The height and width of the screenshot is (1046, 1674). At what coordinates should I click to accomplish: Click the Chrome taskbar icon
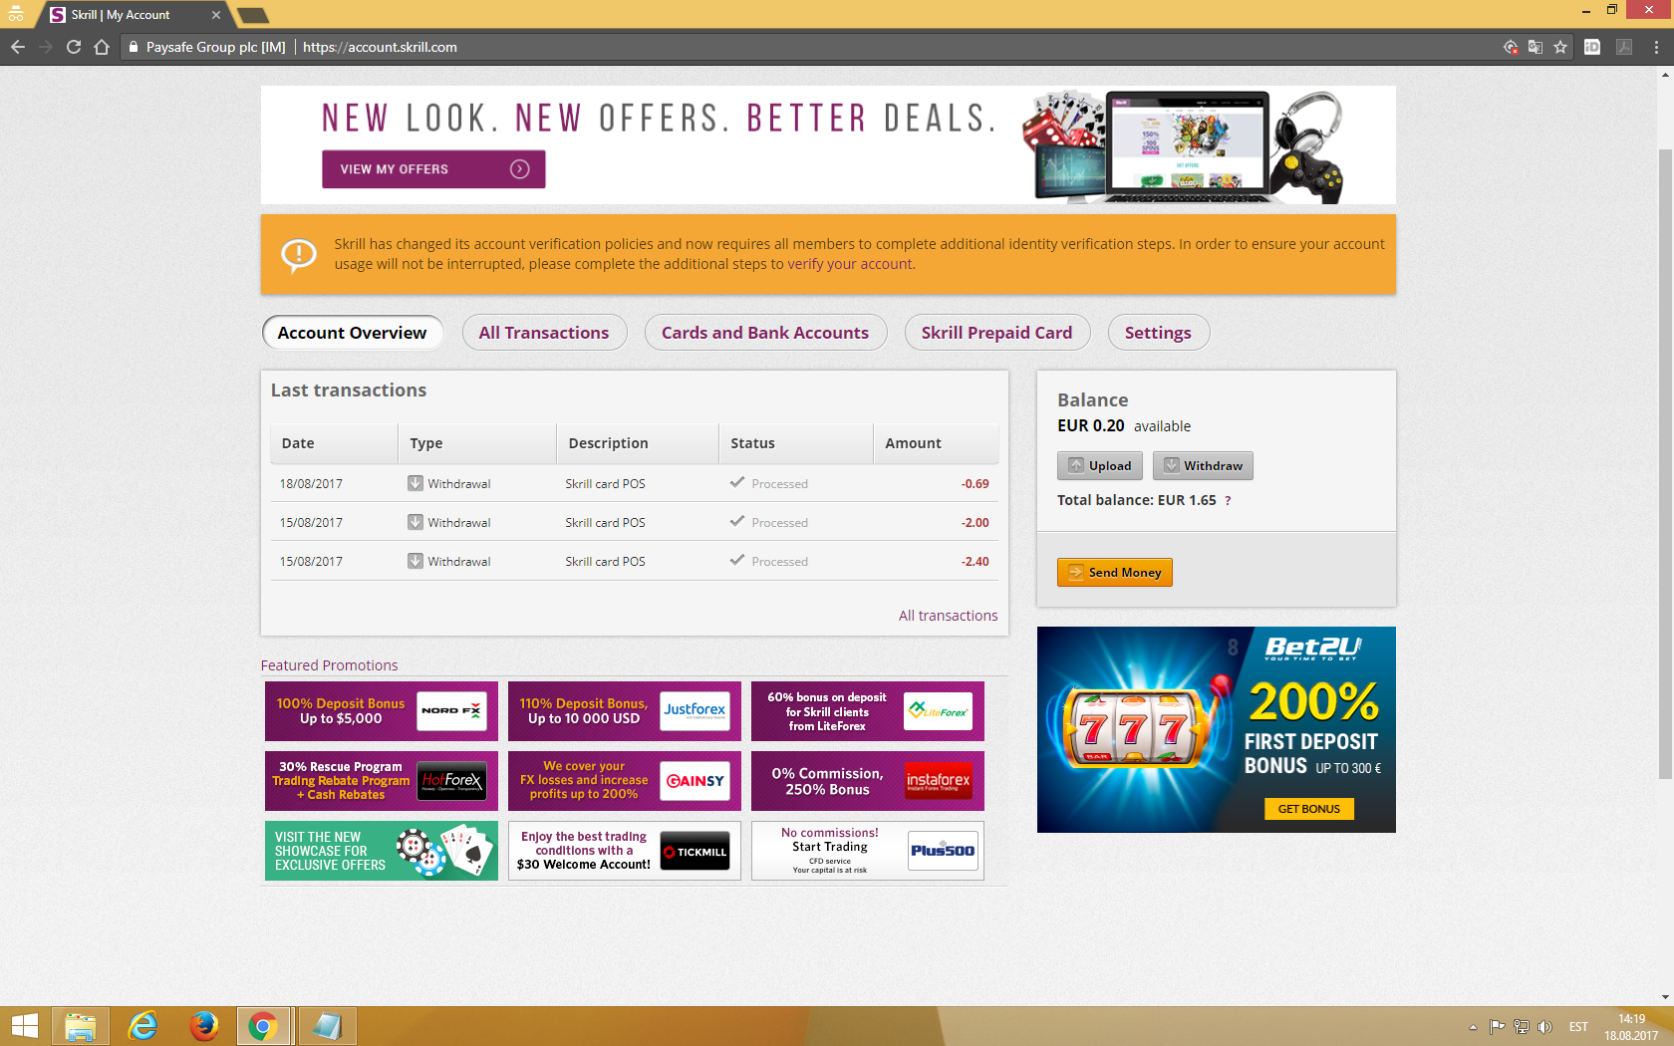coord(264,1026)
